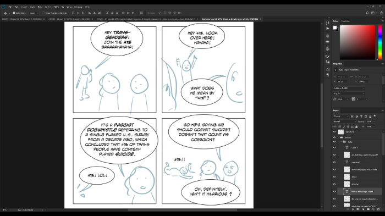Click the foreground color swatch
385x216 pixels.
tap(334, 27)
